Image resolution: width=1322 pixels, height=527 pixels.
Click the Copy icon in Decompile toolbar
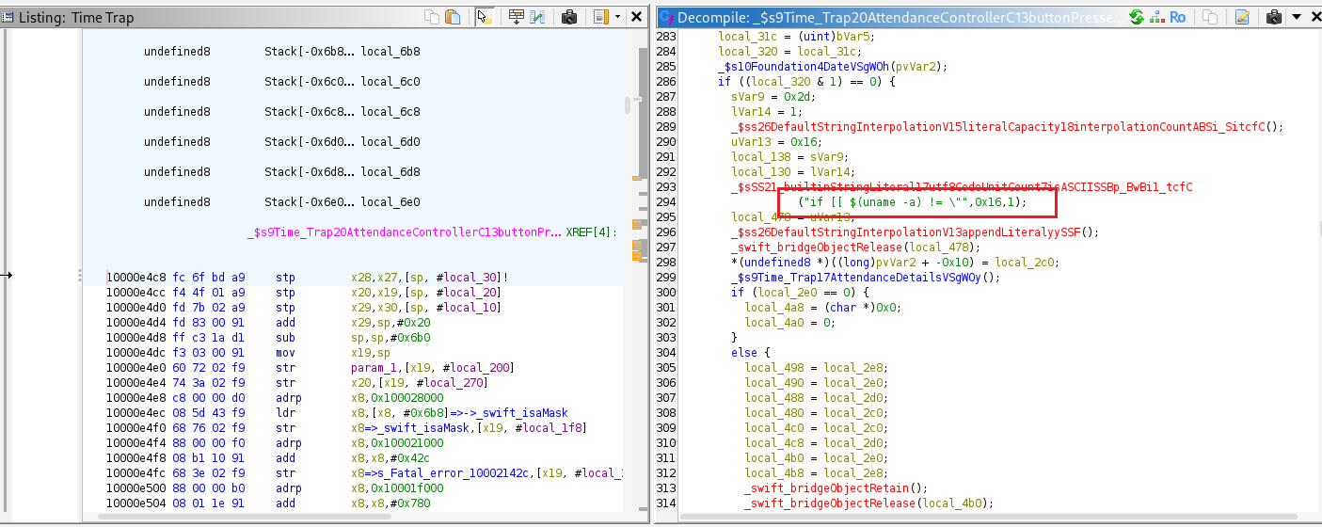(1210, 17)
